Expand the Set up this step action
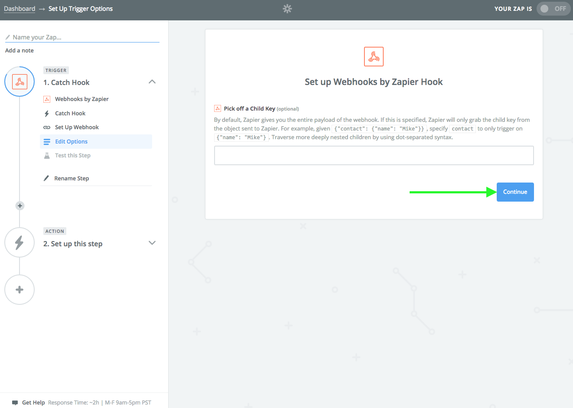This screenshot has height=408, width=573. (x=152, y=243)
